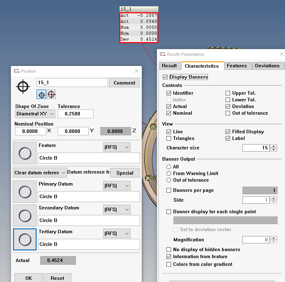Click the Comment button

tap(124, 83)
